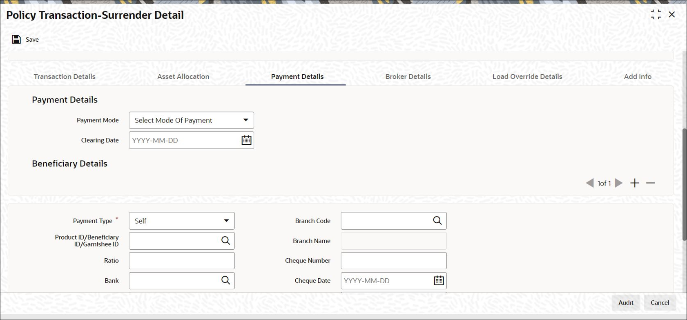Switch to the Asset Allocation tab
This screenshot has height=320, width=687.
click(183, 76)
